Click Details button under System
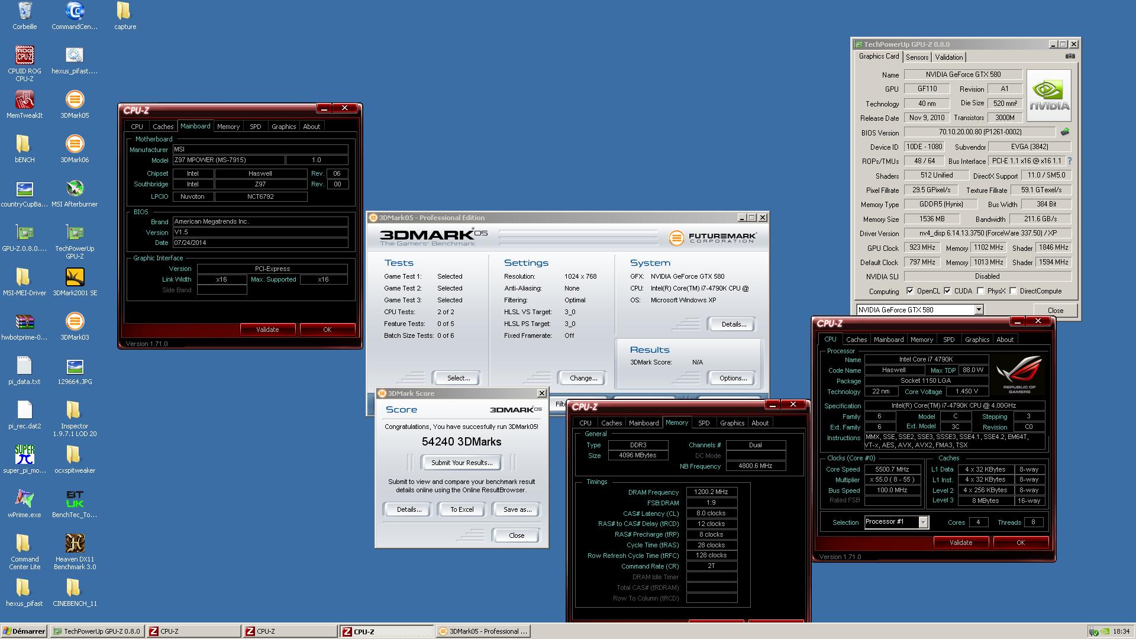Image resolution: width=1136 pixels, height=639 pixels. point(734,324)
